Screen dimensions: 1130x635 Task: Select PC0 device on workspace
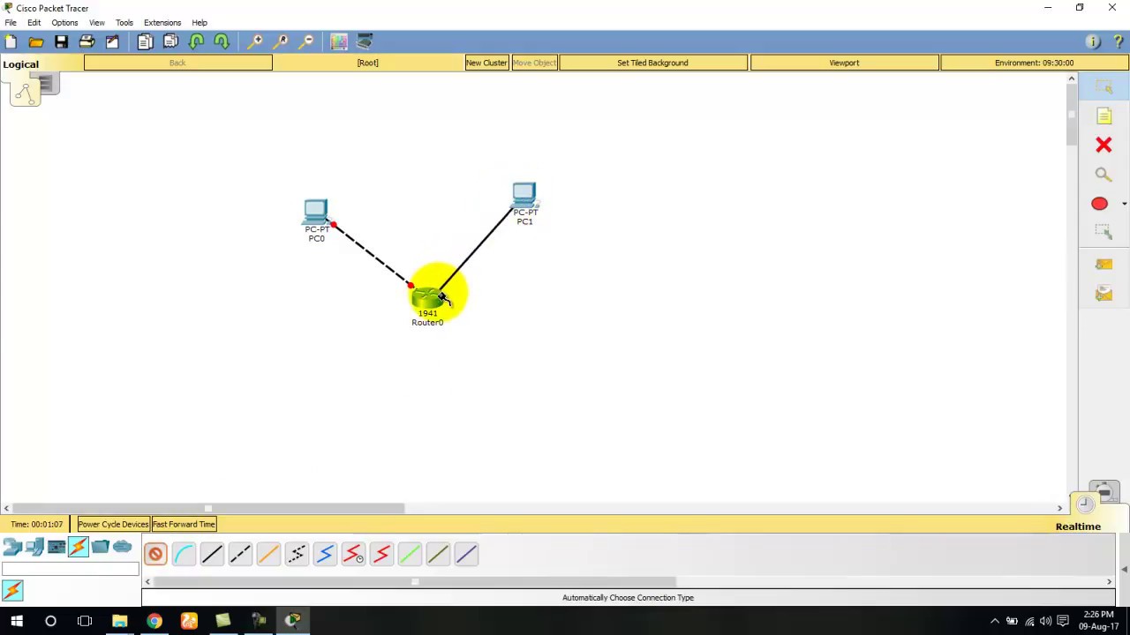pyautogui.click(x=315, y=212)
